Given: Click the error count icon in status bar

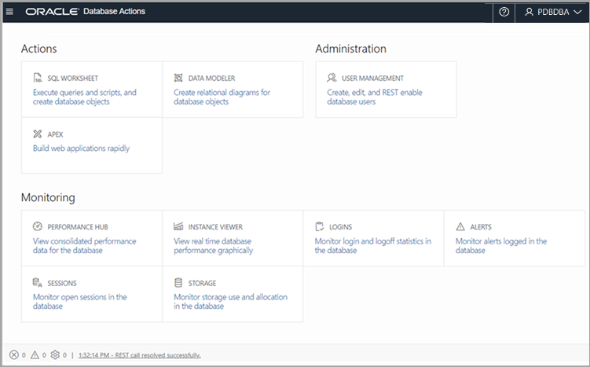Looking at the screenshot, I should 14,355.
